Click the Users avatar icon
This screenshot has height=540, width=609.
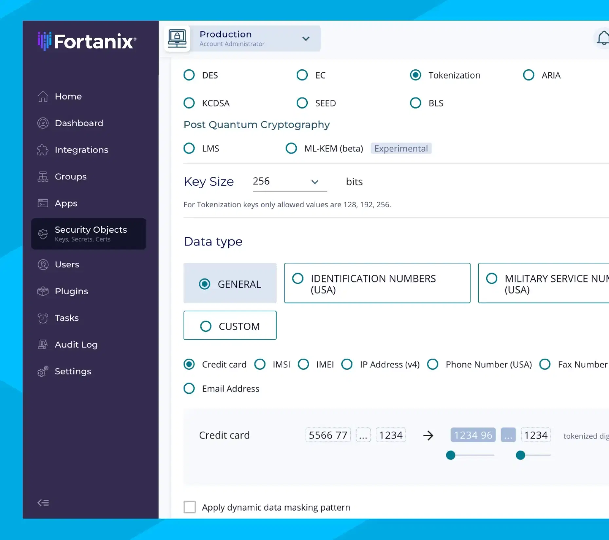click(43, 264)
